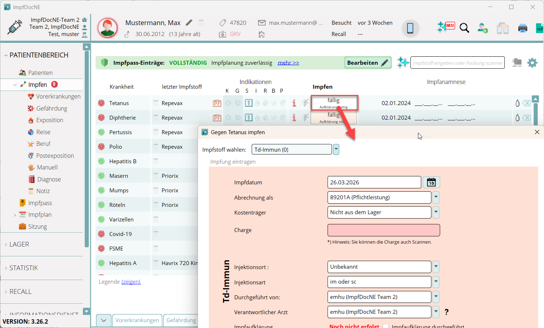Expand the LAGER section in the sidebar
The width and height of the screenshot is (544, 328).
pyautogui.click(x=19, y=244)
